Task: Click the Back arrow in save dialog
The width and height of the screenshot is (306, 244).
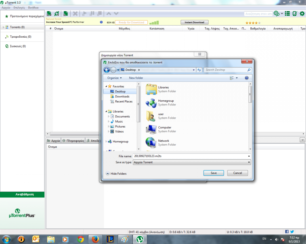Action: click(107, 70)
